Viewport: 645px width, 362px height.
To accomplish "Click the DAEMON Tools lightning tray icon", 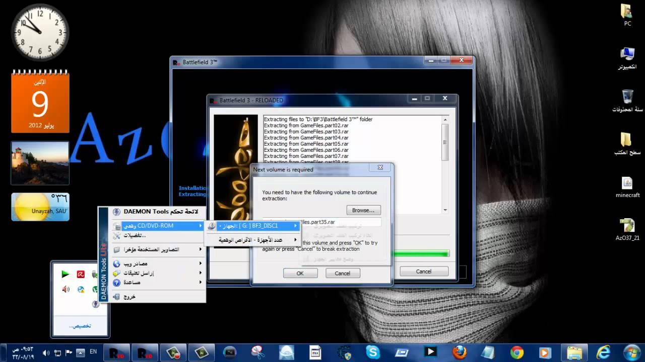I will pos(95,304).
